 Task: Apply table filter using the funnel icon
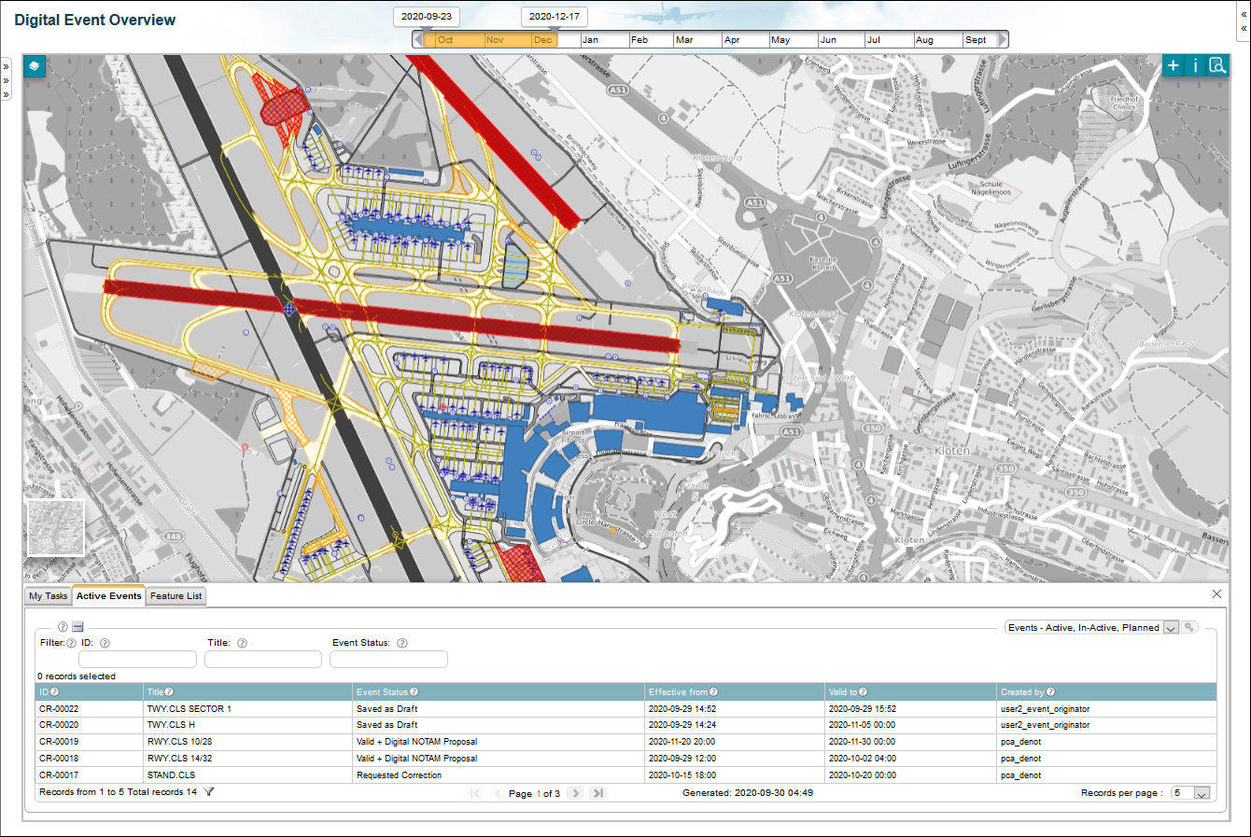click(207, 789)
